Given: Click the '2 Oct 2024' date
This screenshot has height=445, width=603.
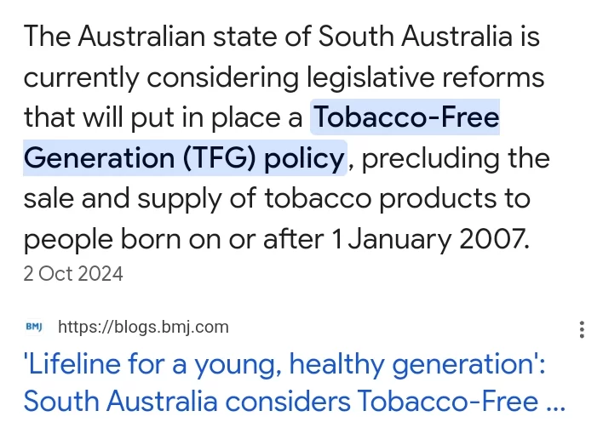Looking at the screenshot, I should [73, 274].
